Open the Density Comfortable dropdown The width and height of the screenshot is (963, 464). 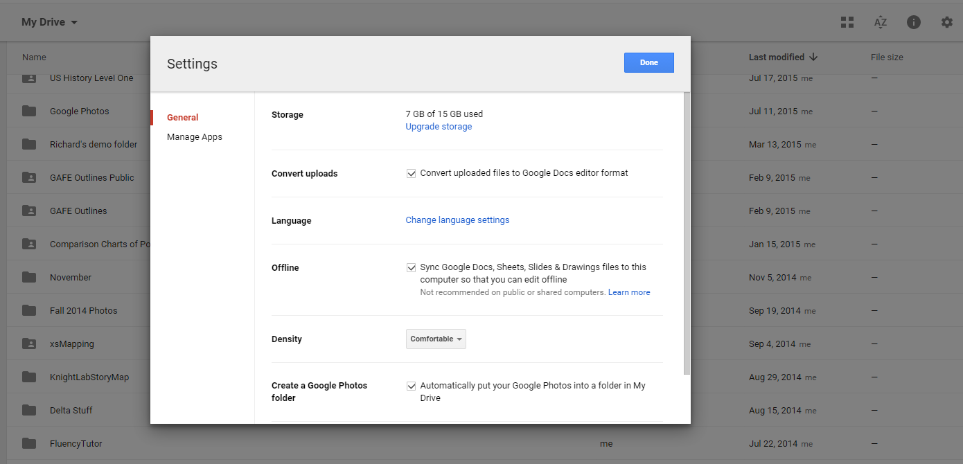click(436, 339)
